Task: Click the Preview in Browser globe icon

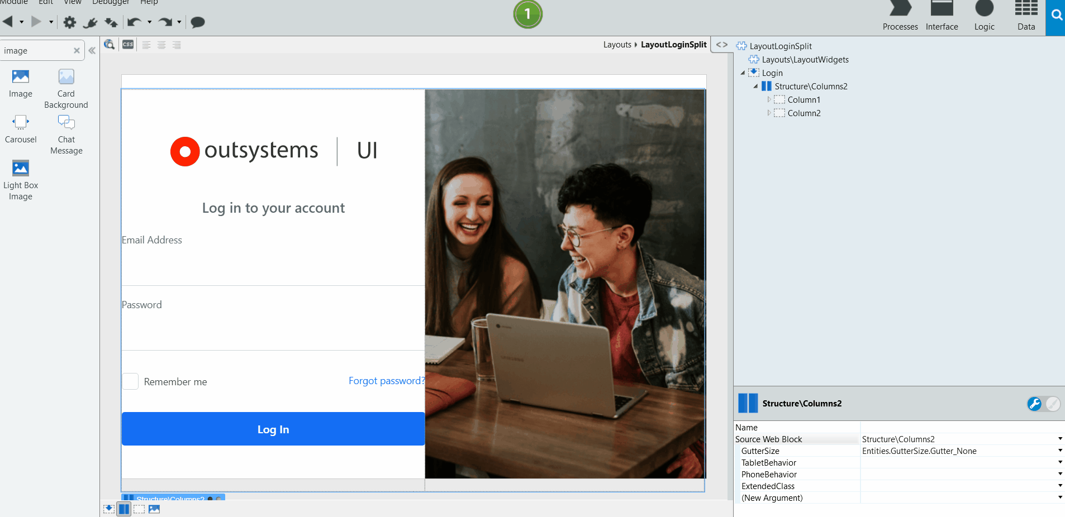Action: click(x=110, y=45)
